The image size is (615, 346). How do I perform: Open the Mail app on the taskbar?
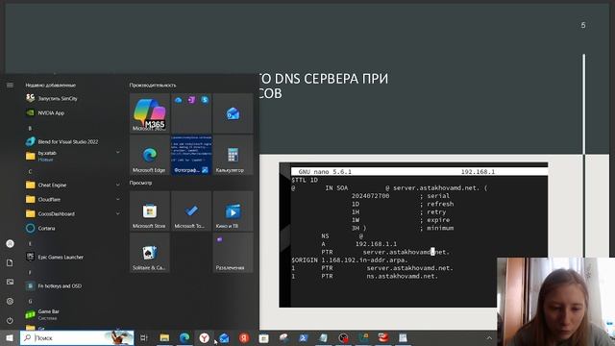click(224, 337)
